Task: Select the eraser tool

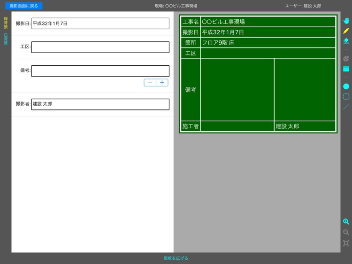Action: pos(346,41)
